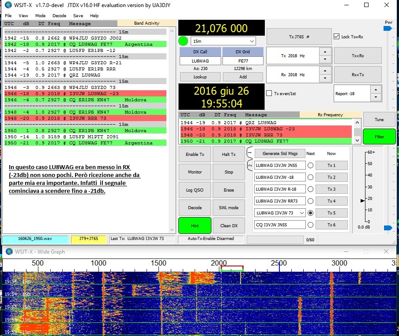Click the blue Pwr slider handle
Viewport: 399px width, 336px height.
point(388,29)
